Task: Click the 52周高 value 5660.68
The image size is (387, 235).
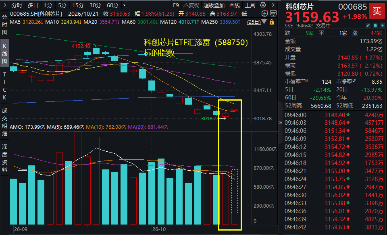Action: [x=321, y=106]
